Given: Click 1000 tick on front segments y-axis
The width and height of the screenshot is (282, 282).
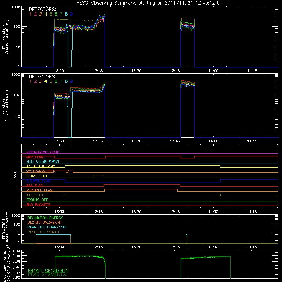Looking at the screenshot, I should click(16, 7).
